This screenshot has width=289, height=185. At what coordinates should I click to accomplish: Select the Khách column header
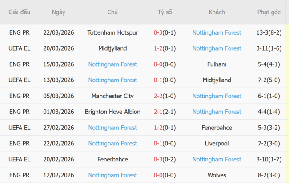[x=217, y=12]
